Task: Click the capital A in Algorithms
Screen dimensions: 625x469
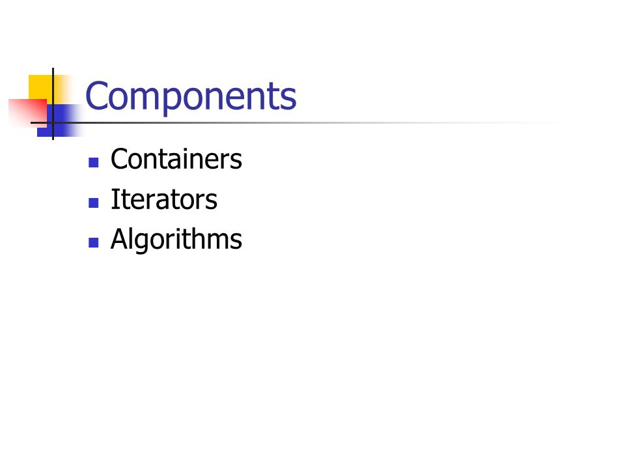Action: click(x=120, y=238)
